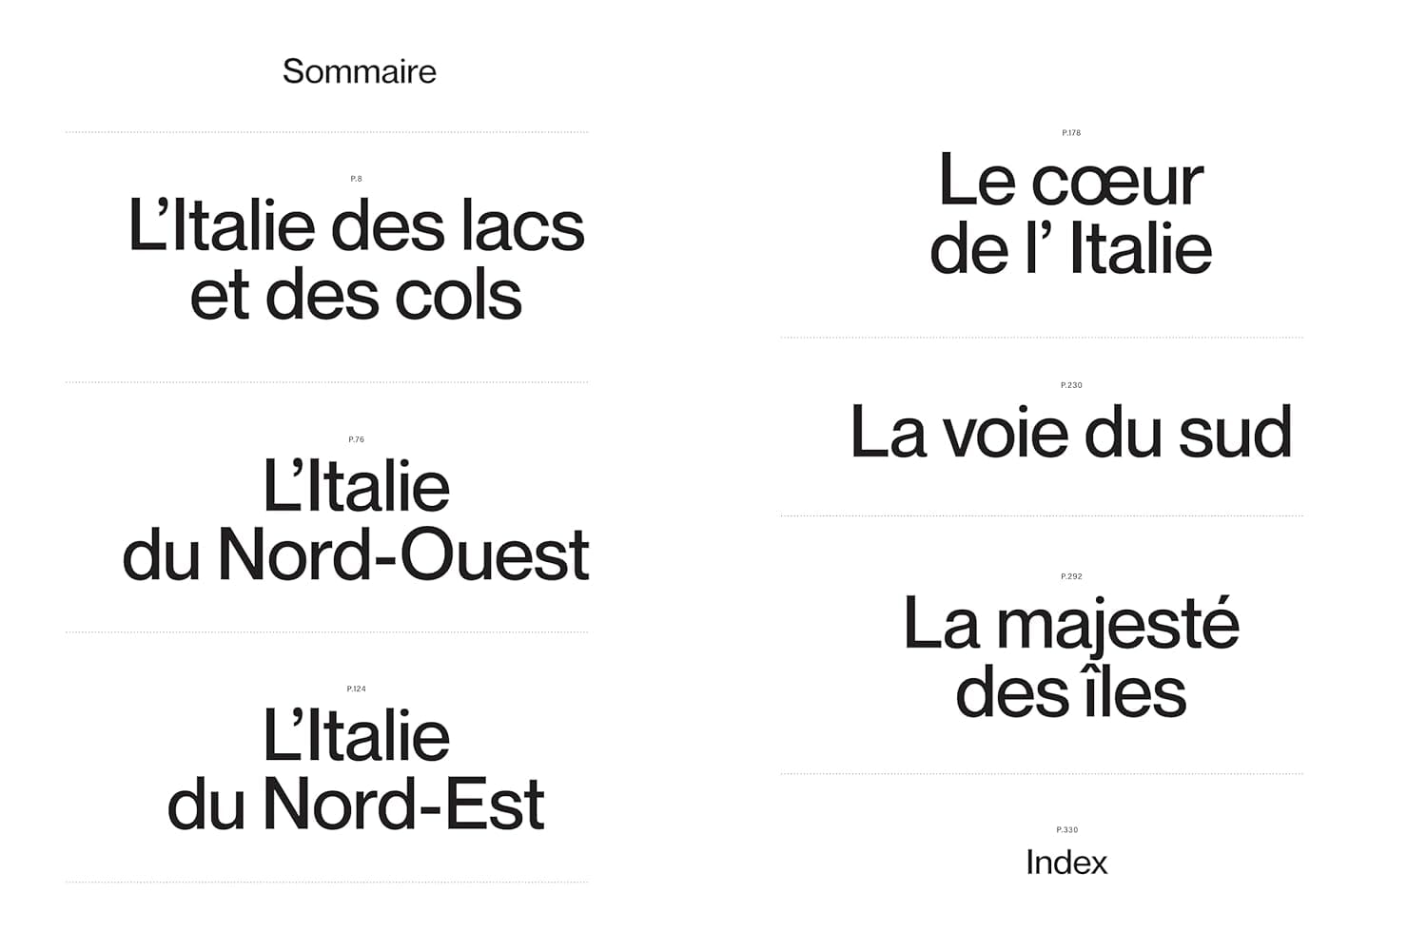Open the 'L'Italie du Nord-Est' chapter
This screenshot has width=1427, height=951.
(x=356, y=770)
